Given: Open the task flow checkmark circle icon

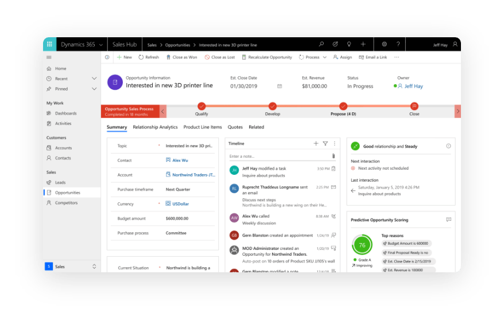Looking at the screenshot, I should coord(335,44).
